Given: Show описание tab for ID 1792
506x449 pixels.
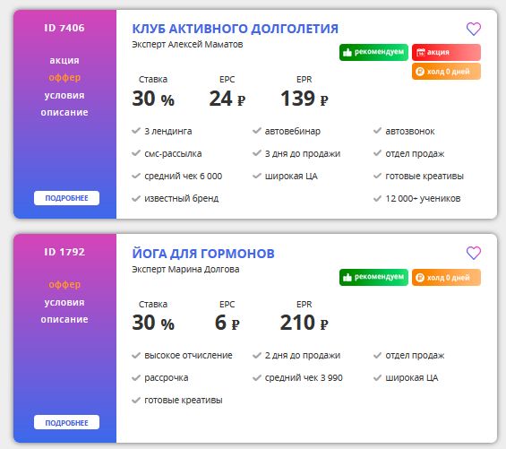Looking at the screenshot, I should [x=64, y=319].
